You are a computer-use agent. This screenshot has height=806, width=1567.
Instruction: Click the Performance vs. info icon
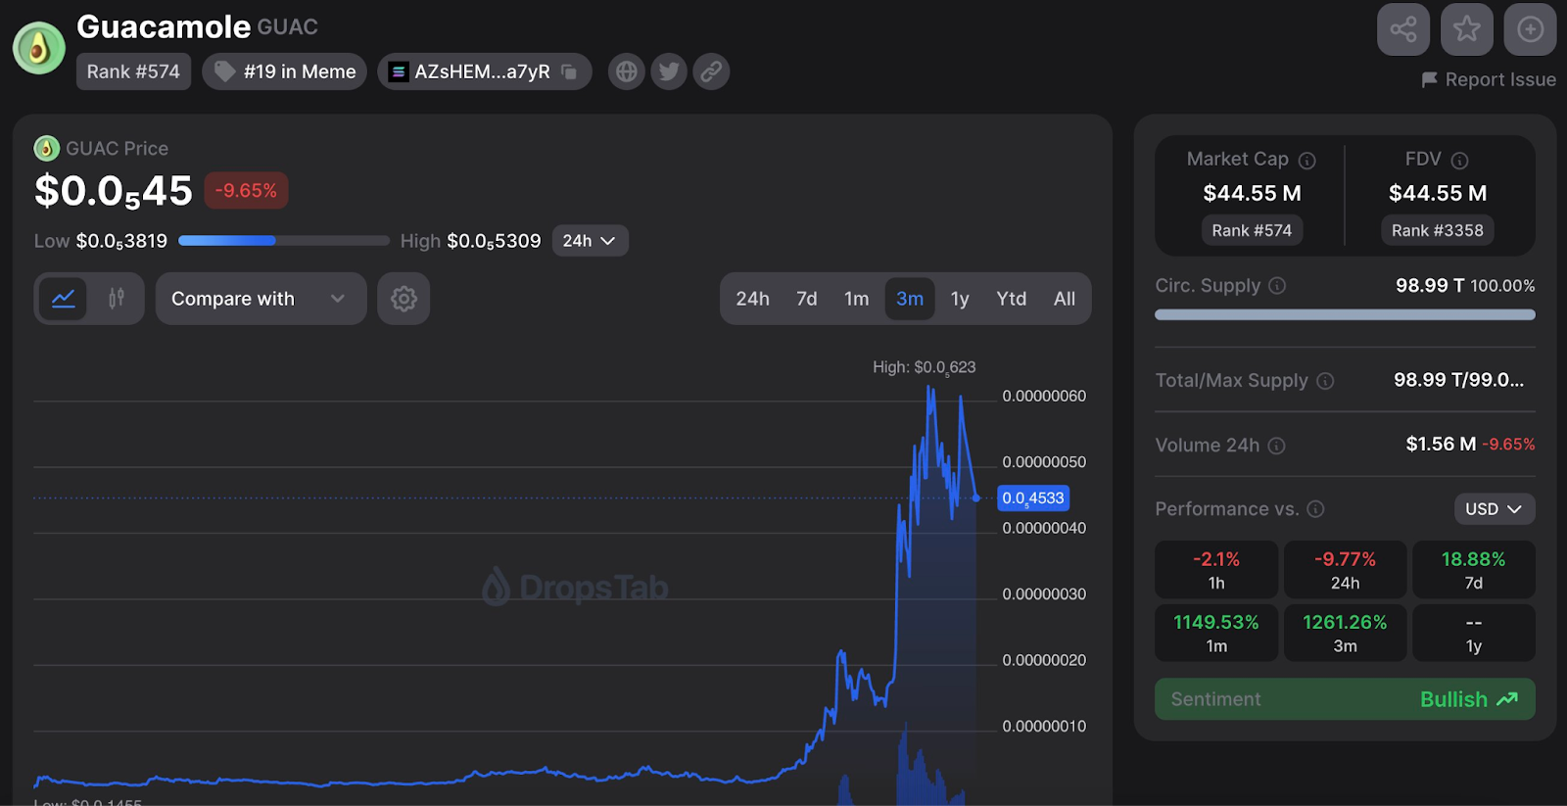click(1315, 509)
